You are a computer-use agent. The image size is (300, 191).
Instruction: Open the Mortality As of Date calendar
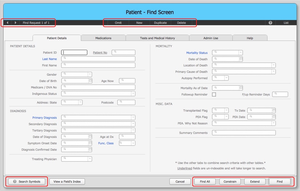click(x=241, y=88)
